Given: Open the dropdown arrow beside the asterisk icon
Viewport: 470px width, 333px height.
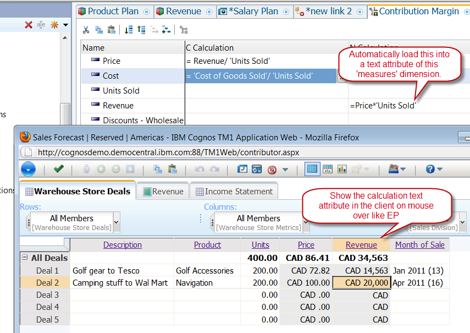Looking at the screenshot, I should pyautogui.click(x=65, y=25).
